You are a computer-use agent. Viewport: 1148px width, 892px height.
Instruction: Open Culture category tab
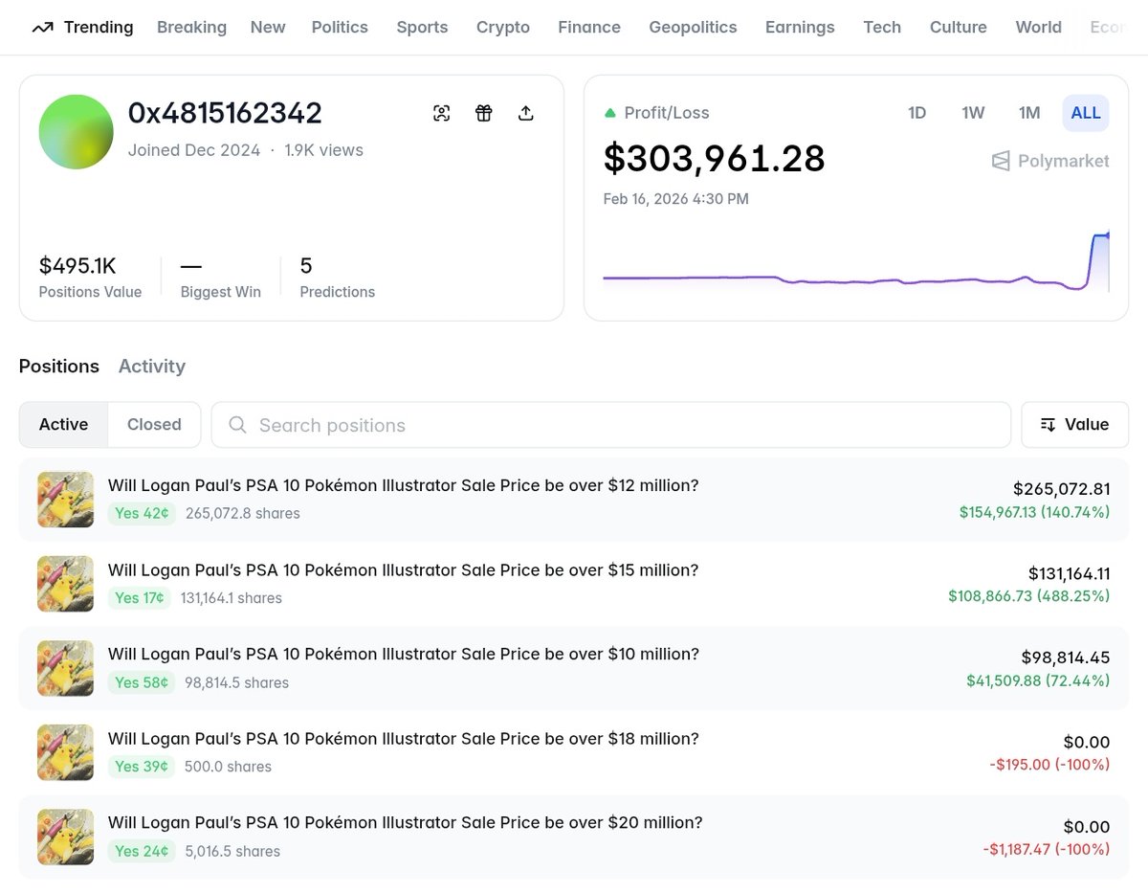959,27
